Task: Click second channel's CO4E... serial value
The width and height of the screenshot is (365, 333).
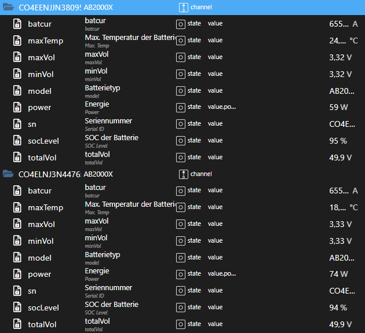Action: tap(342, 291)
